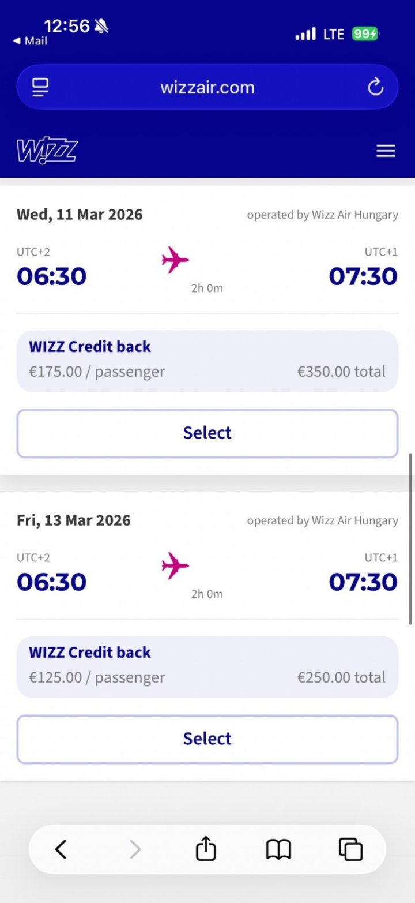Image resolution: width=415 pixels, height=903 pixels.
Task: Return to the Mail app
Action: [31, 42]
